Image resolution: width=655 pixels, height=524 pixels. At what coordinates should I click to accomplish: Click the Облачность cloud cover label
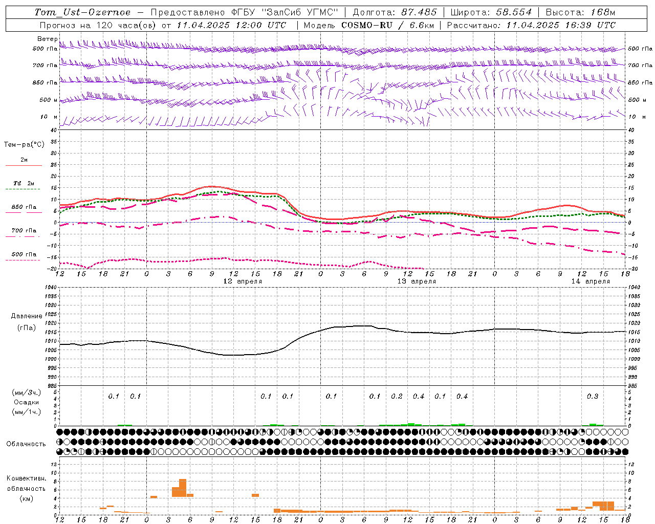click(x=26, y=444)
